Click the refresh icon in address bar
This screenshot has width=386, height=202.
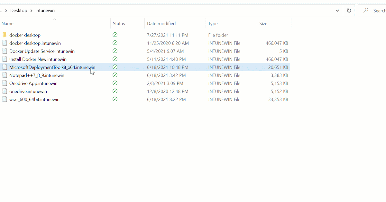point(349,10)
